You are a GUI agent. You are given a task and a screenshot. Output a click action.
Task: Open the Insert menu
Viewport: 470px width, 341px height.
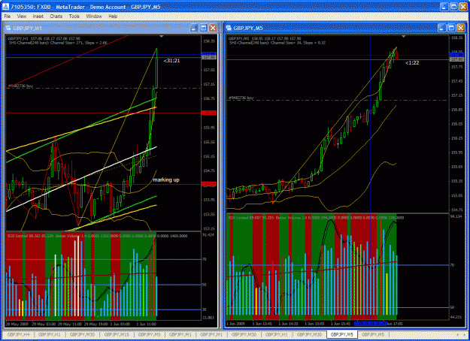click(x=38, y=17)
